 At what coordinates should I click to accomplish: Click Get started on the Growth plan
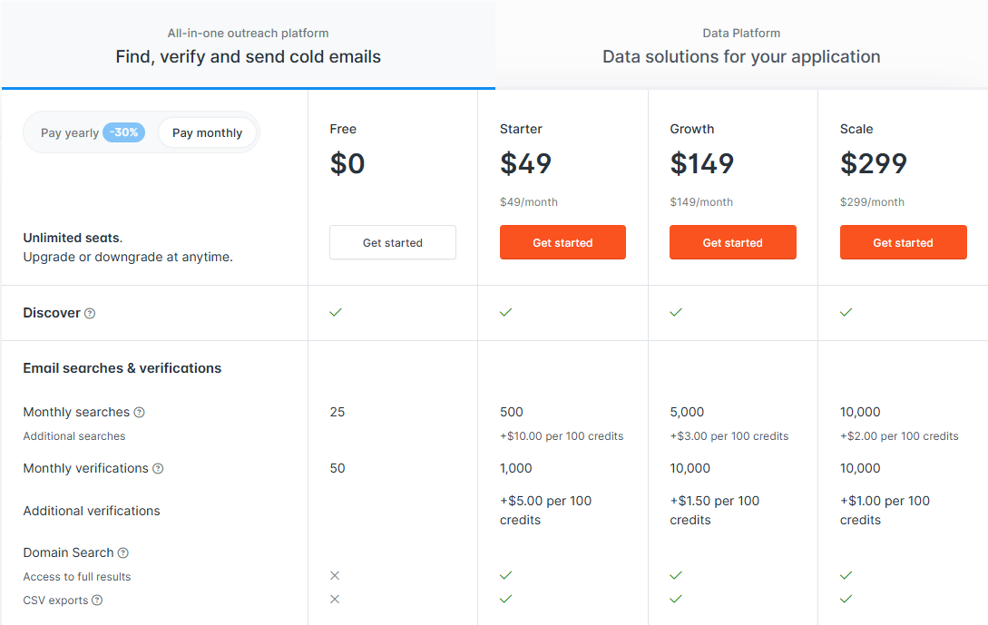[732, 242]
